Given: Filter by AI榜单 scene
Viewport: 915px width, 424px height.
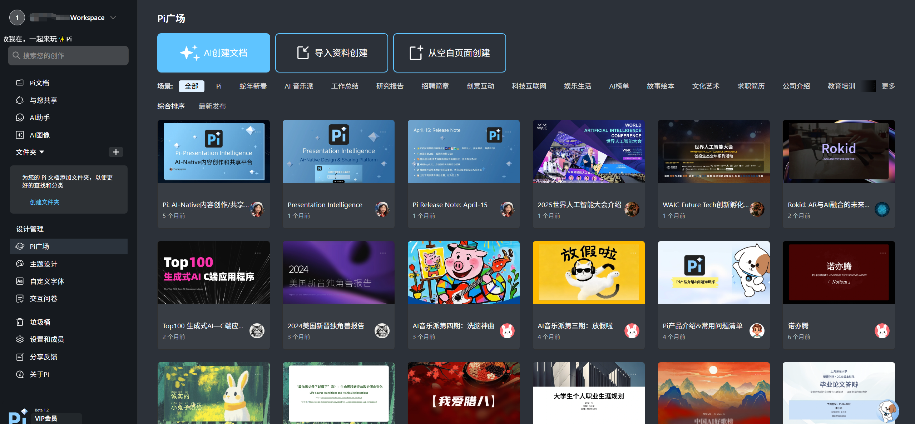Looking at the screenshot, I should point(619,86).
